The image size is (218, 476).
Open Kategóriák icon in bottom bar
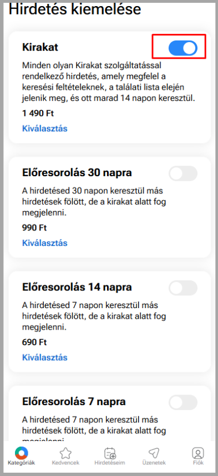click(x=21, y=453)
